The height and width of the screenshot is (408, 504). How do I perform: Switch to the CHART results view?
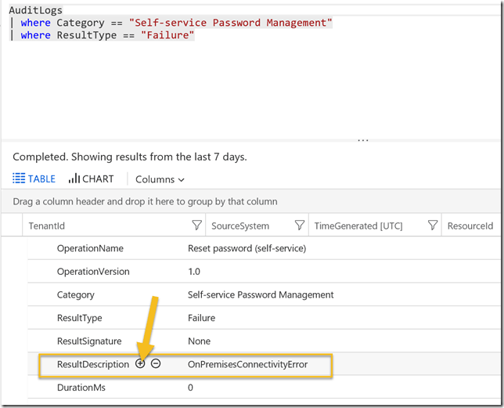point(91,179)
